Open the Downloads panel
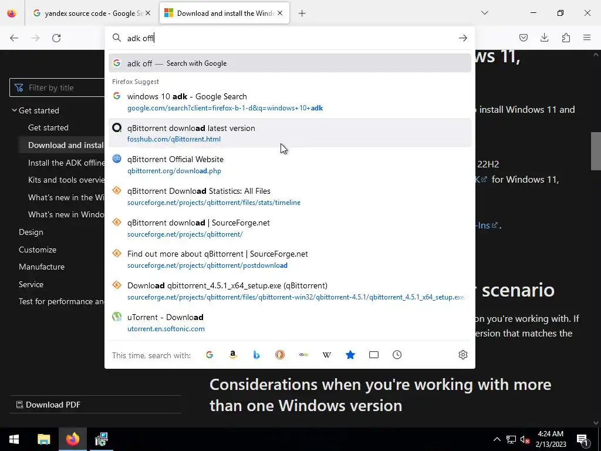This screenshot has height=451, width=601. pos(544,38)
